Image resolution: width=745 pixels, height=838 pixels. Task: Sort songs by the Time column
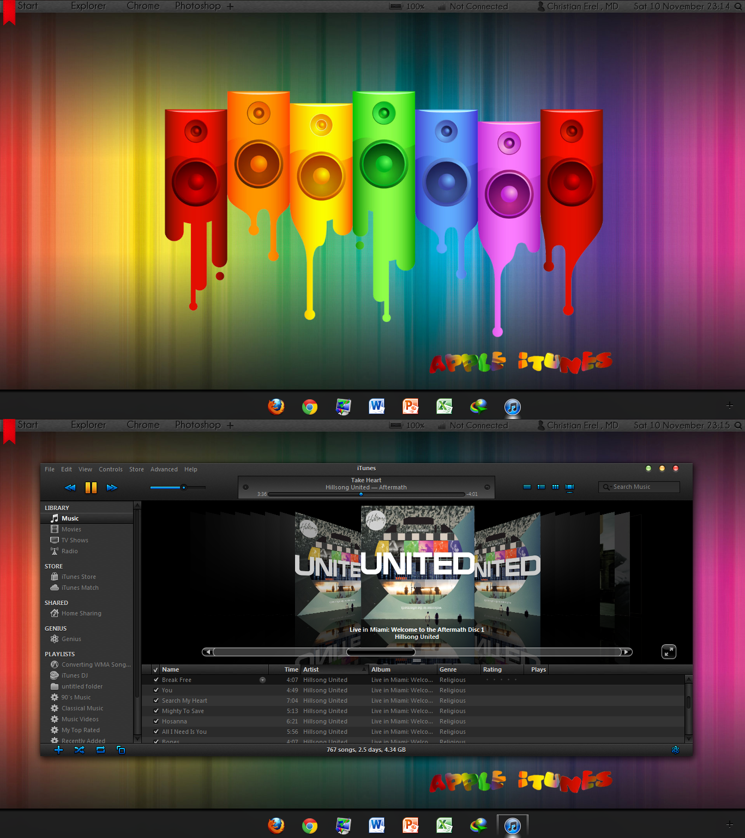pyautogui.click(x=285, y=669)
